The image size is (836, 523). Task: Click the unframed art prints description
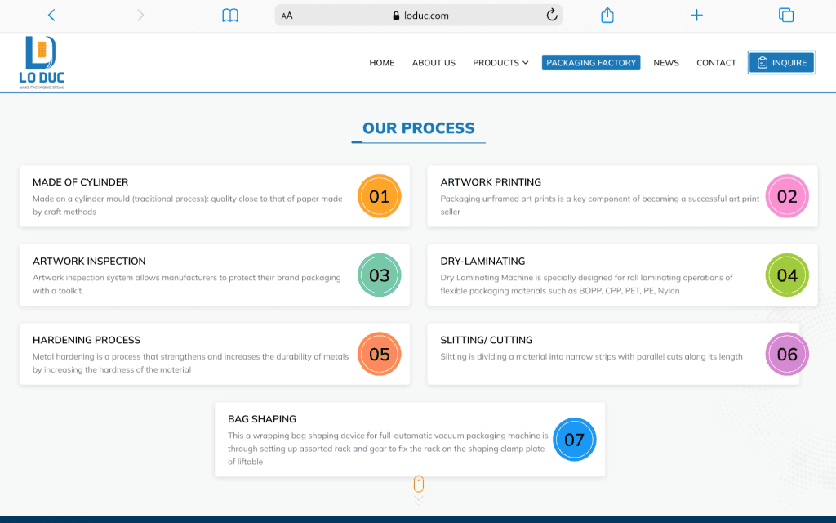point(600,205)
